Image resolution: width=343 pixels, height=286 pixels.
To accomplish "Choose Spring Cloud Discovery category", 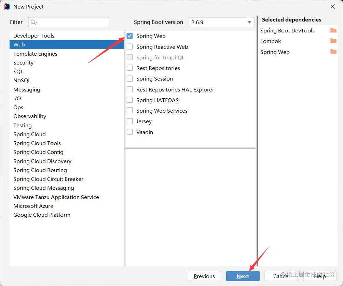I will point(67,161).
